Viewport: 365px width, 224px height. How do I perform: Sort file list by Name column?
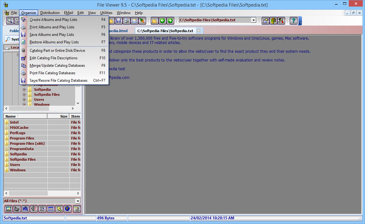pos(25,116)
